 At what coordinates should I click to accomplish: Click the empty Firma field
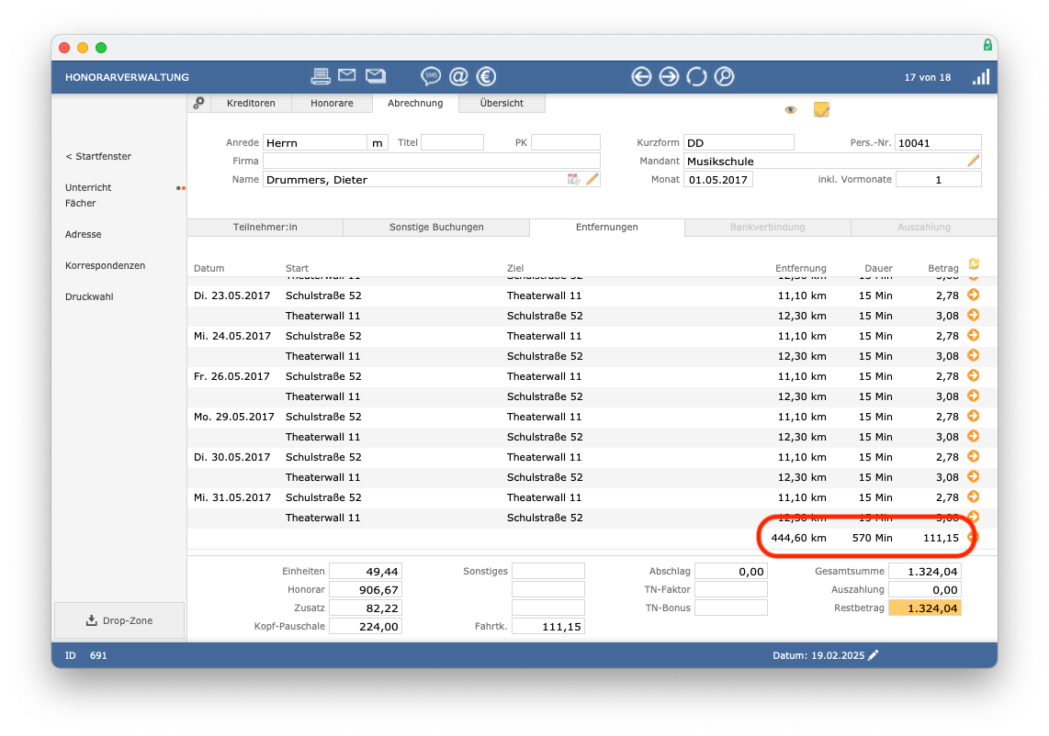(x=432, y=161)
